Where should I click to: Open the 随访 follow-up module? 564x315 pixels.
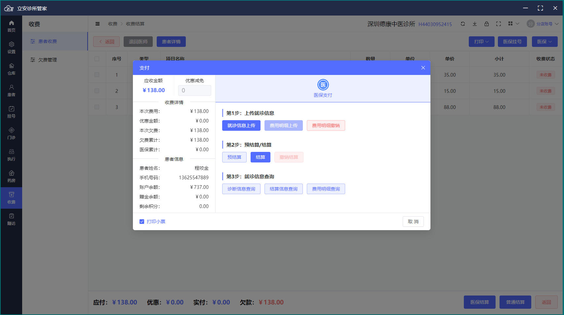[x=11, y=219]
